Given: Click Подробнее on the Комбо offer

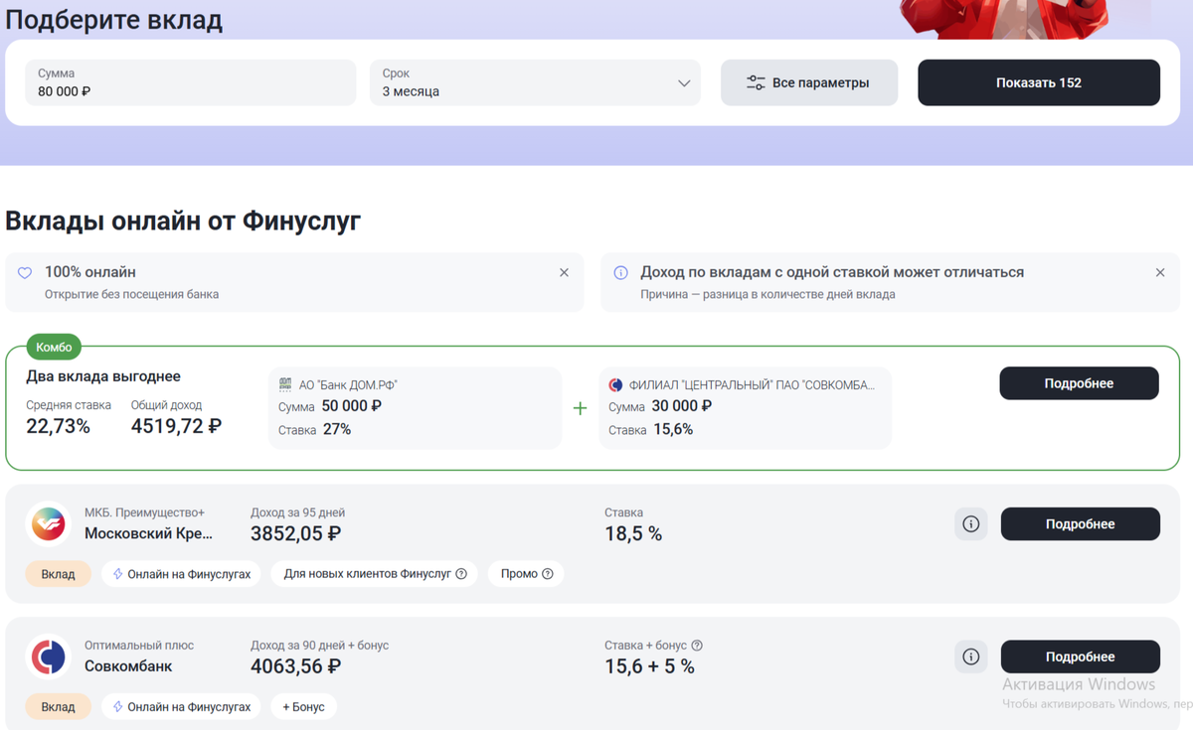Looking at the screenshot, I should click(x=1079, y=383).
